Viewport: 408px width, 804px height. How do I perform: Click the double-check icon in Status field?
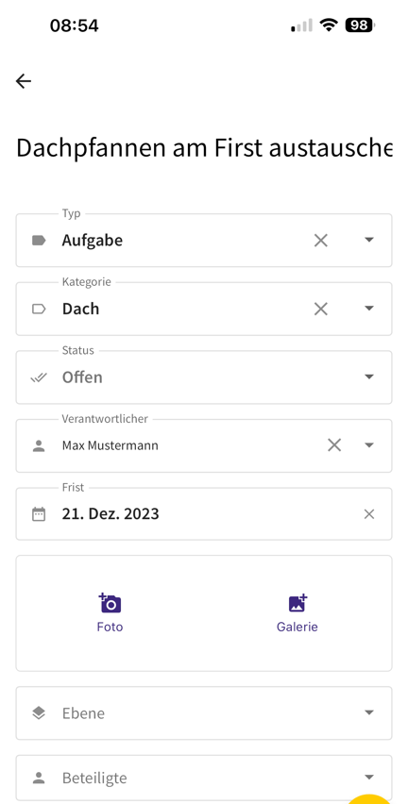[x=39, y=377]
